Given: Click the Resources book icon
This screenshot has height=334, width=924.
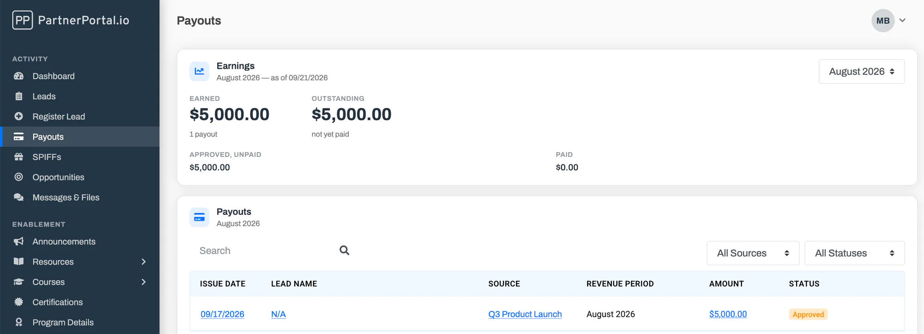Looking at the screenshot, I should click(x=18, y=262).
